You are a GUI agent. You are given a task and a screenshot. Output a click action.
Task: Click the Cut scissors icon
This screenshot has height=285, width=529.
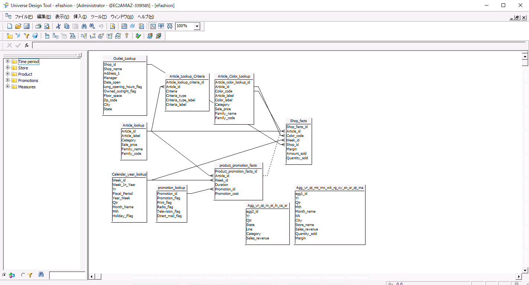58,26
